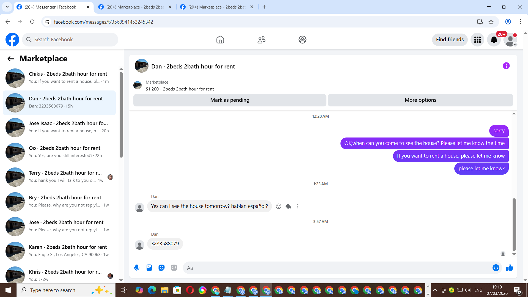Click the Windows taskbar search box
This screenshot has width=528, height=297.
point(66,290)
